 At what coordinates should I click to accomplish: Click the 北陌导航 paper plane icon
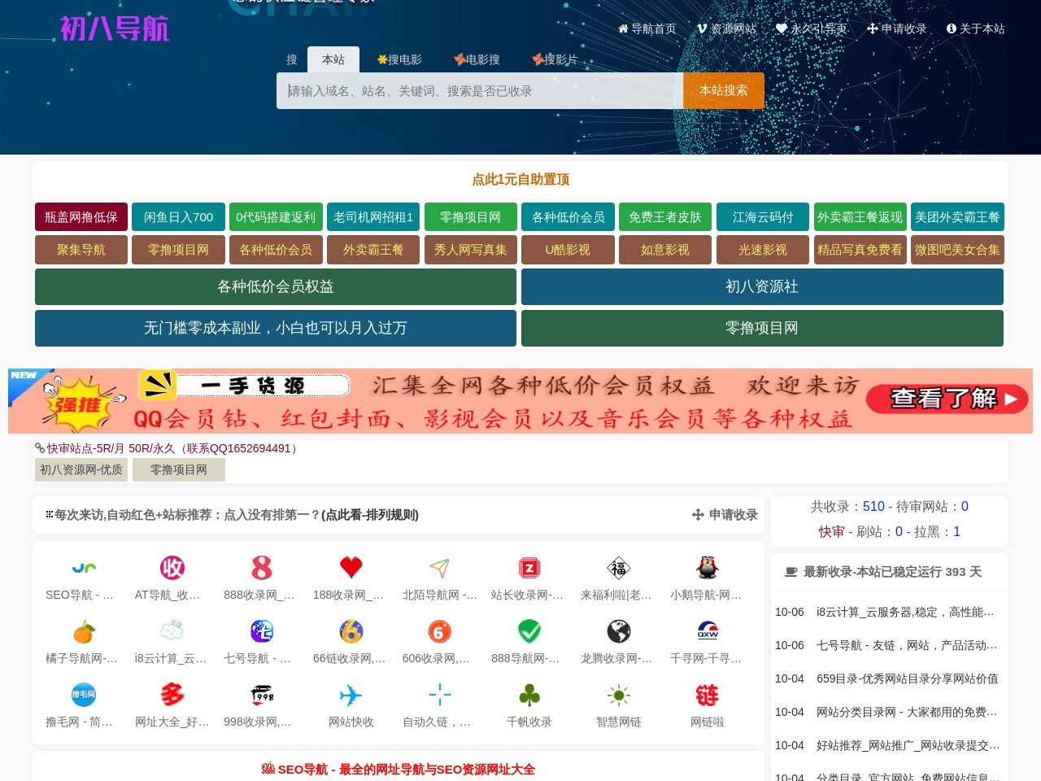[x=439, y=568]
